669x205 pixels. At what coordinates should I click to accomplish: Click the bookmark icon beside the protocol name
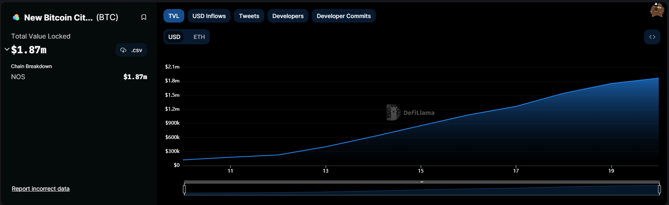click(144, 17)
